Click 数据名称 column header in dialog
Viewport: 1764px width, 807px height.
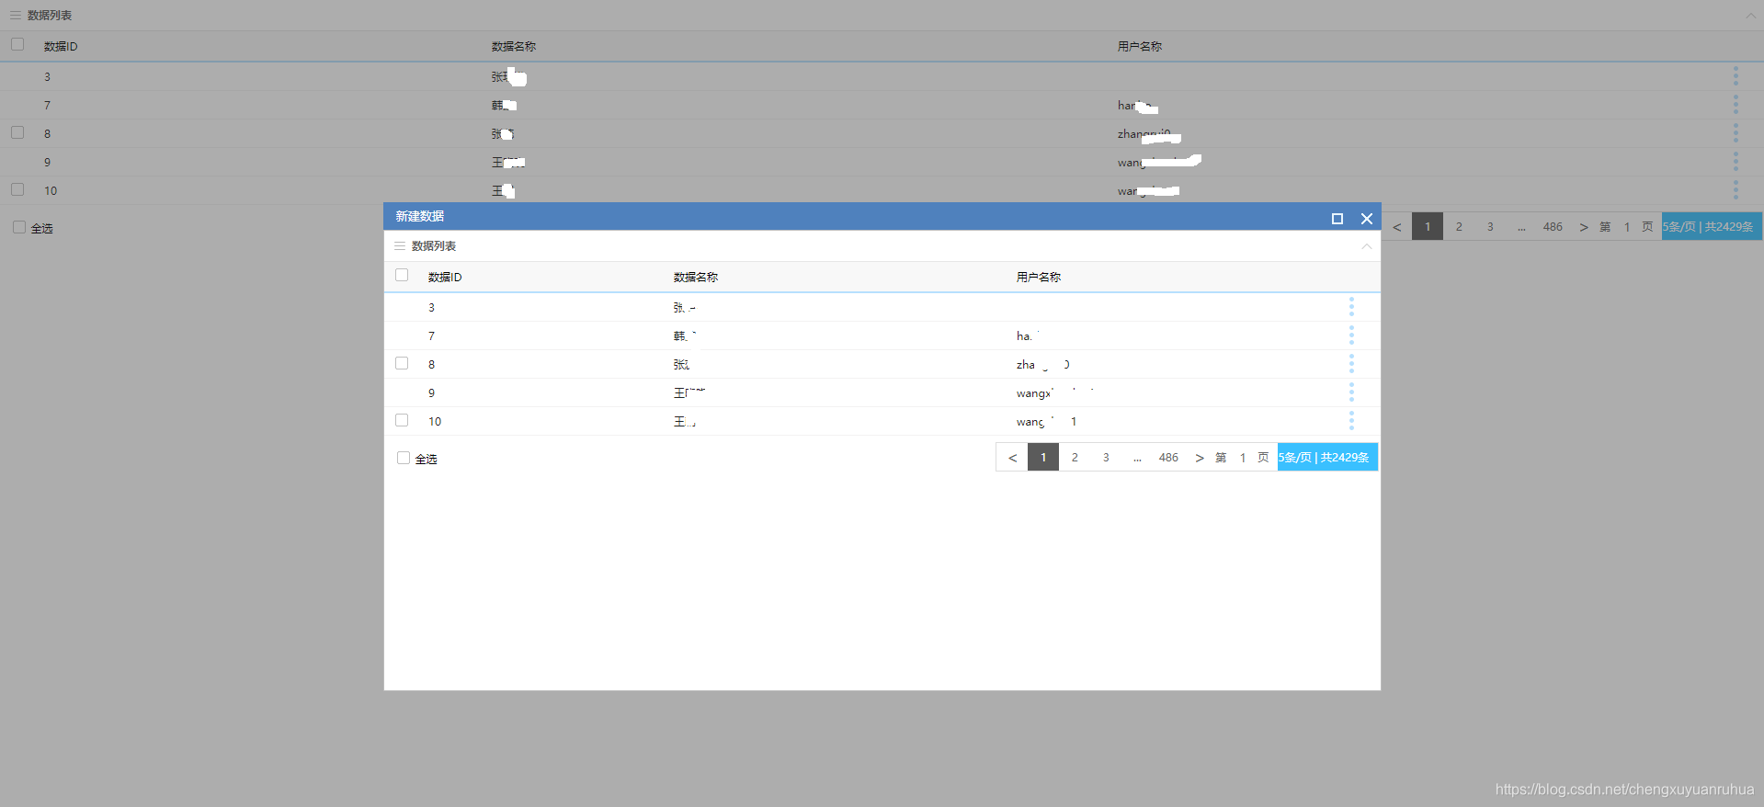point(696,277)
